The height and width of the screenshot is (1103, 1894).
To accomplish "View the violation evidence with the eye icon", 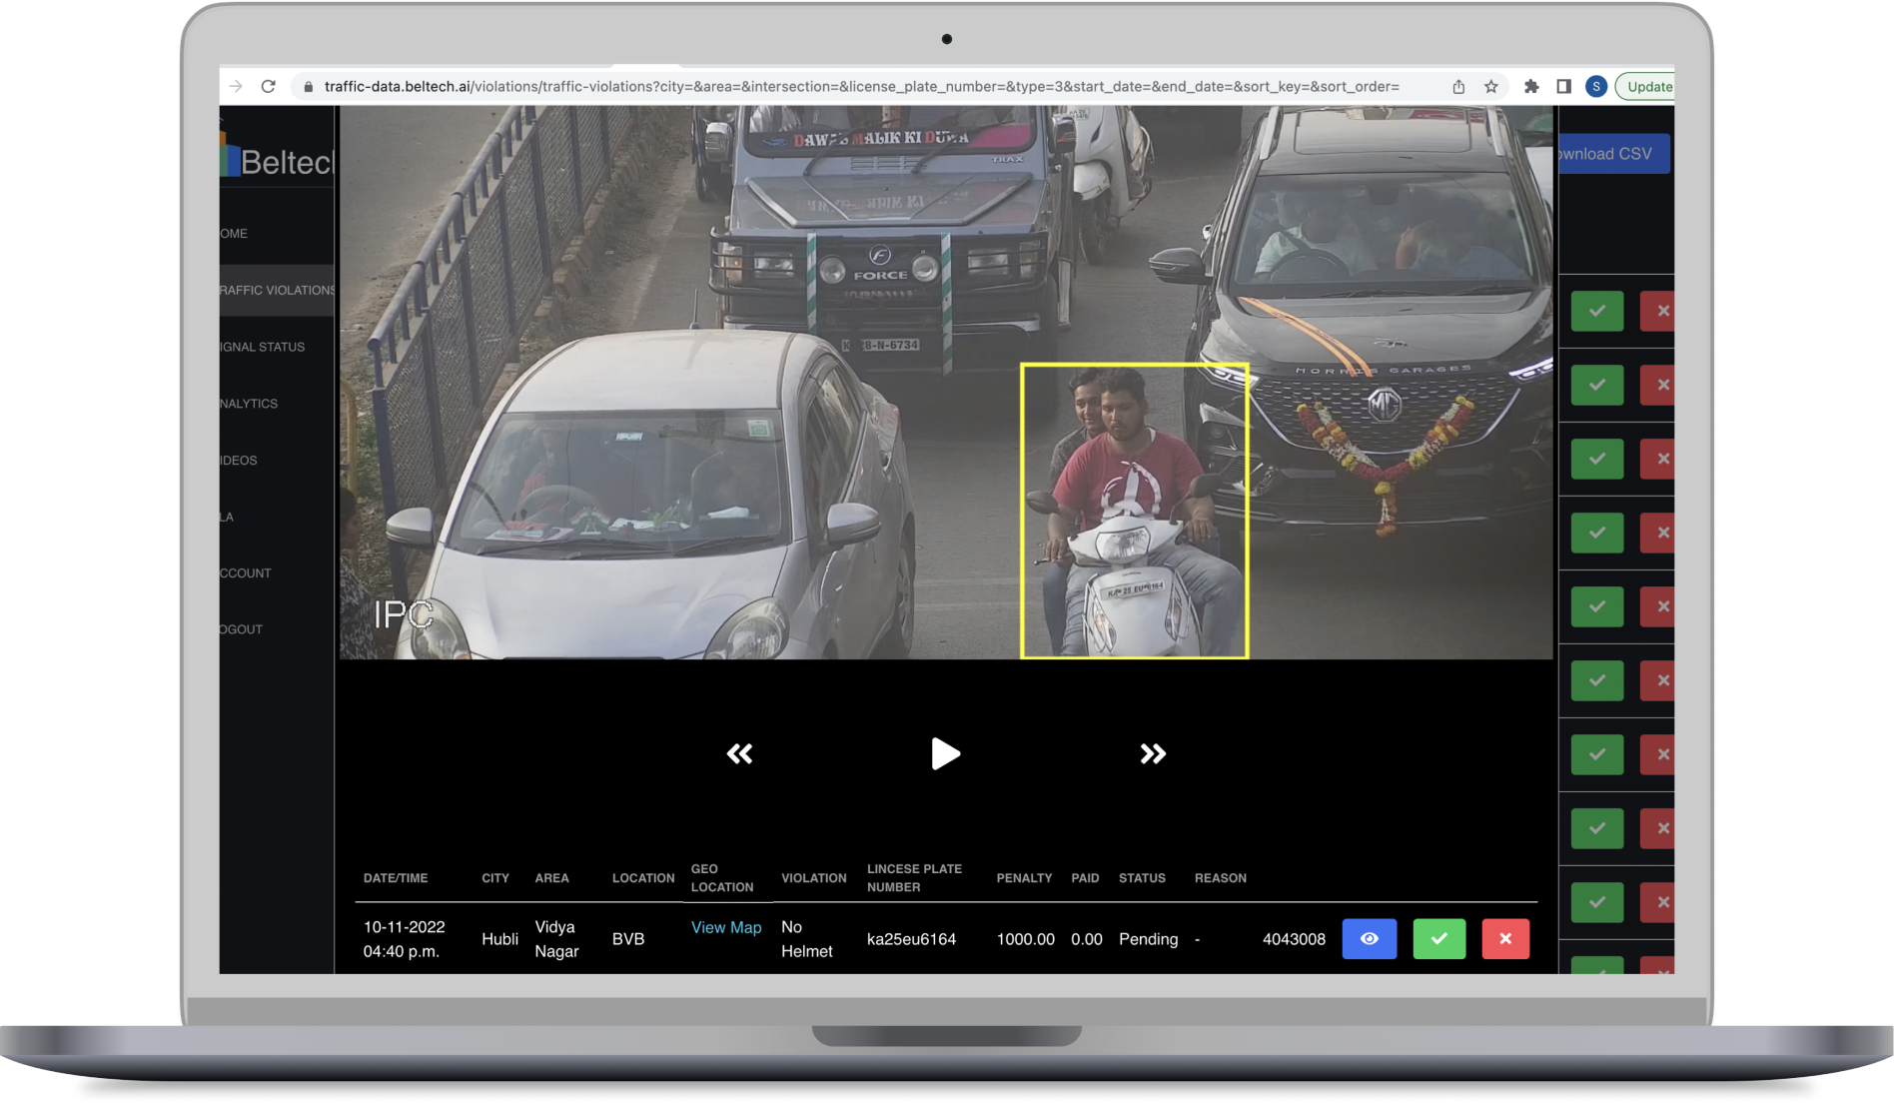I will click(1370, 938).
